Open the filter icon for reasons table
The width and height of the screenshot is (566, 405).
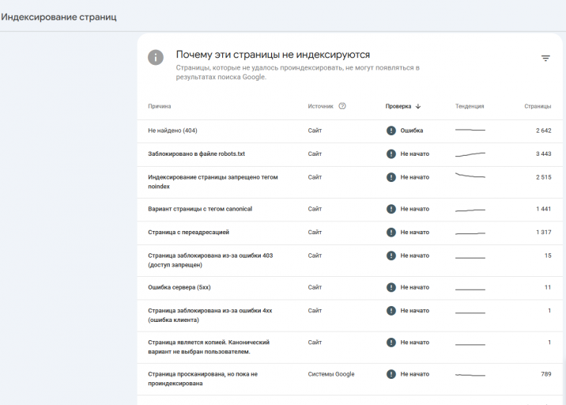coord(545,59)
